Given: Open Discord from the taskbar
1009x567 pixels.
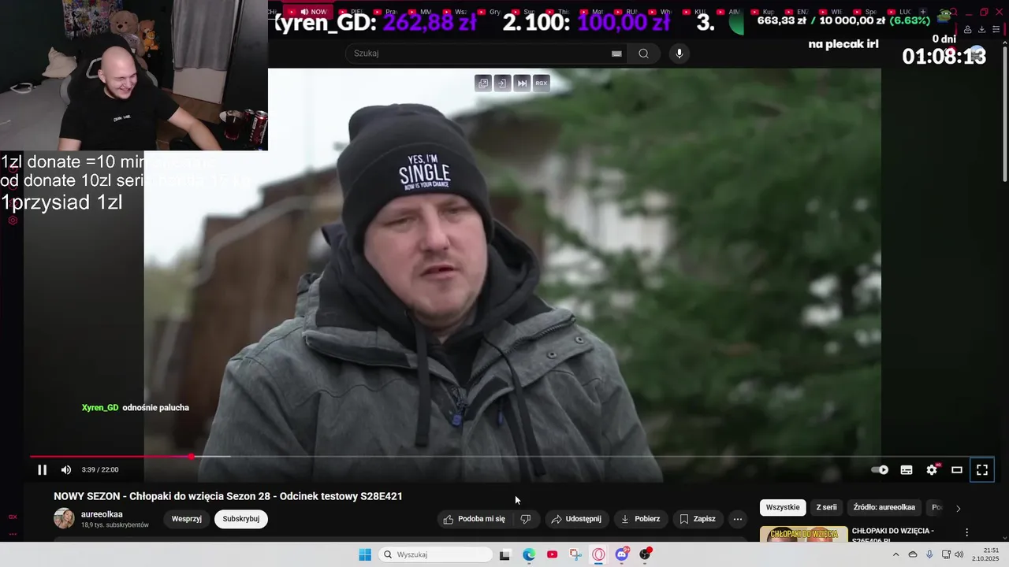Looking at the screenshot, I should [x=622, y=554].
